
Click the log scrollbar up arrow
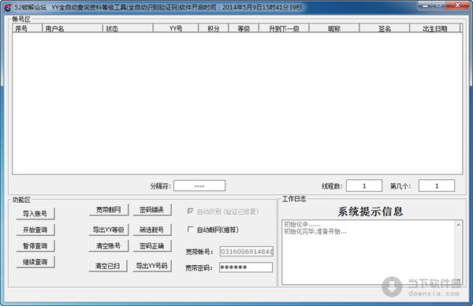[458, 224]
